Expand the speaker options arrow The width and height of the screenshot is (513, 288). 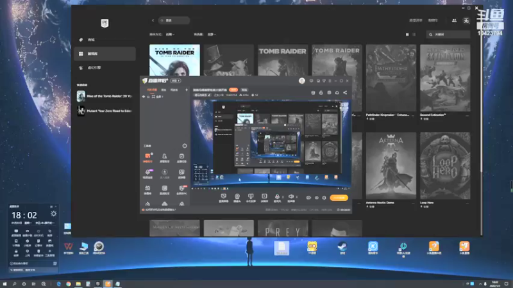(x=297, y=197)
